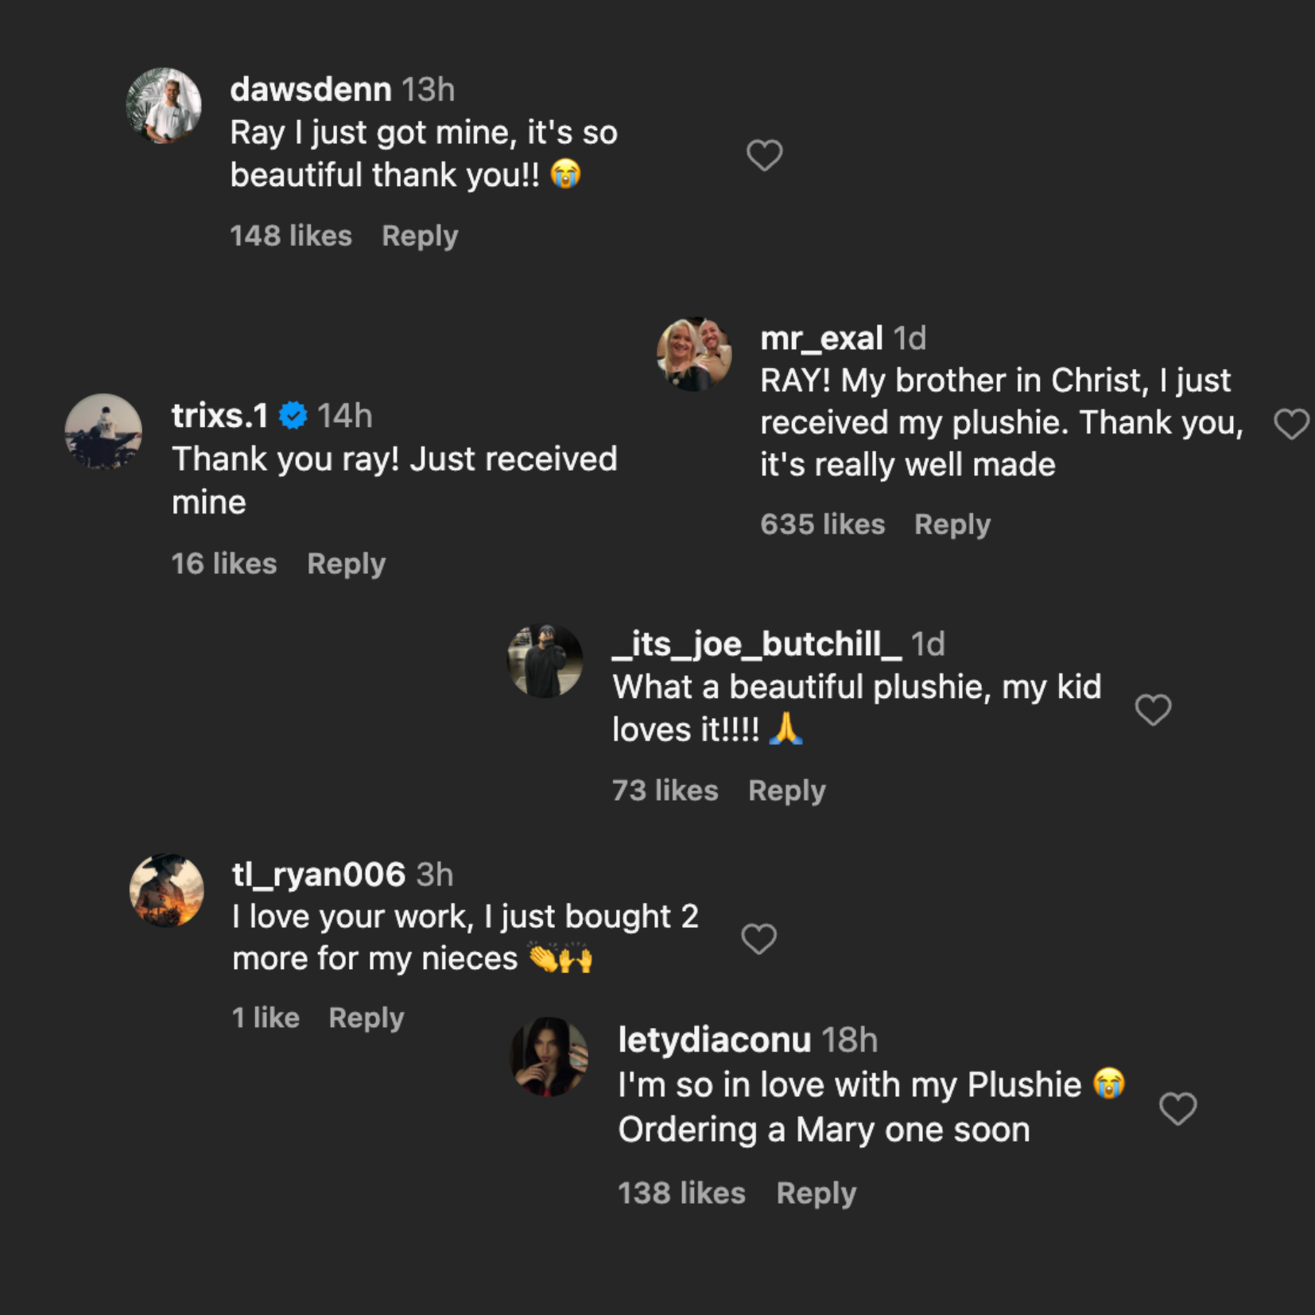Screen dimensions: 1315x1315
Task: Show the 148 likes on dawsdenn's comment
Action: (291, 236)
